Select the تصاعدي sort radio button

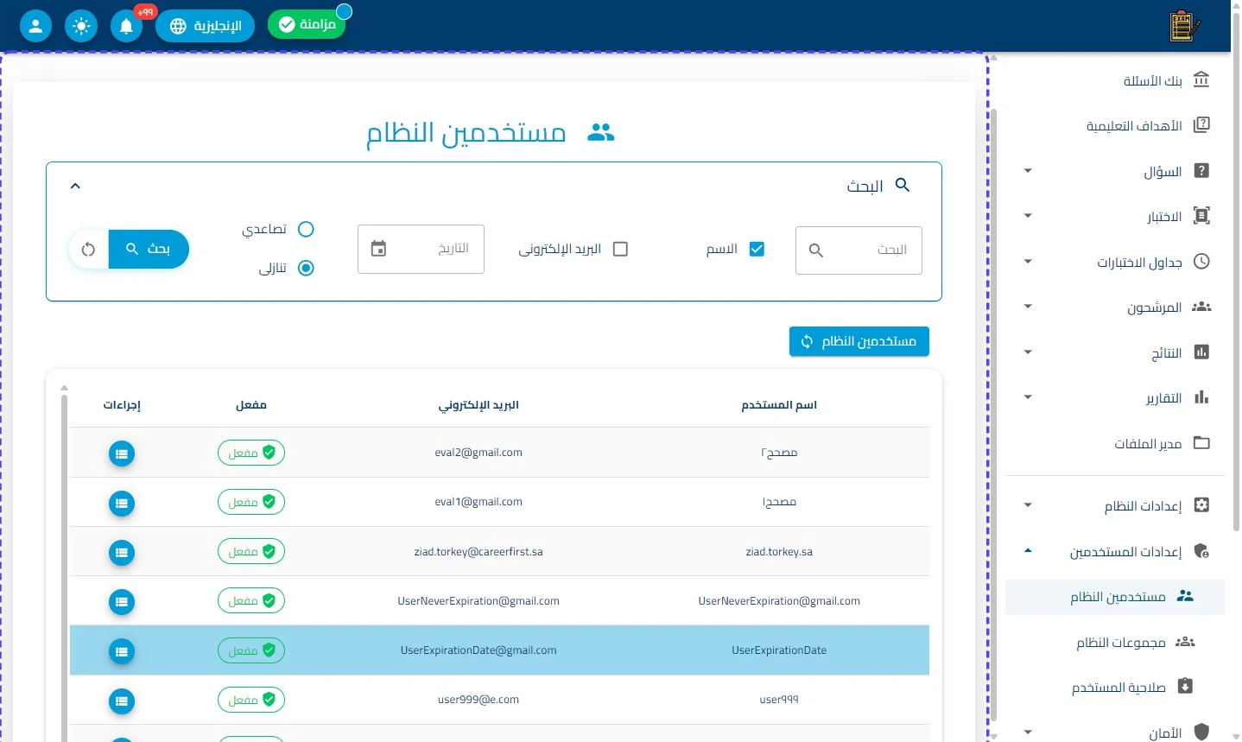pyautogui.click(x=306, y=229)
